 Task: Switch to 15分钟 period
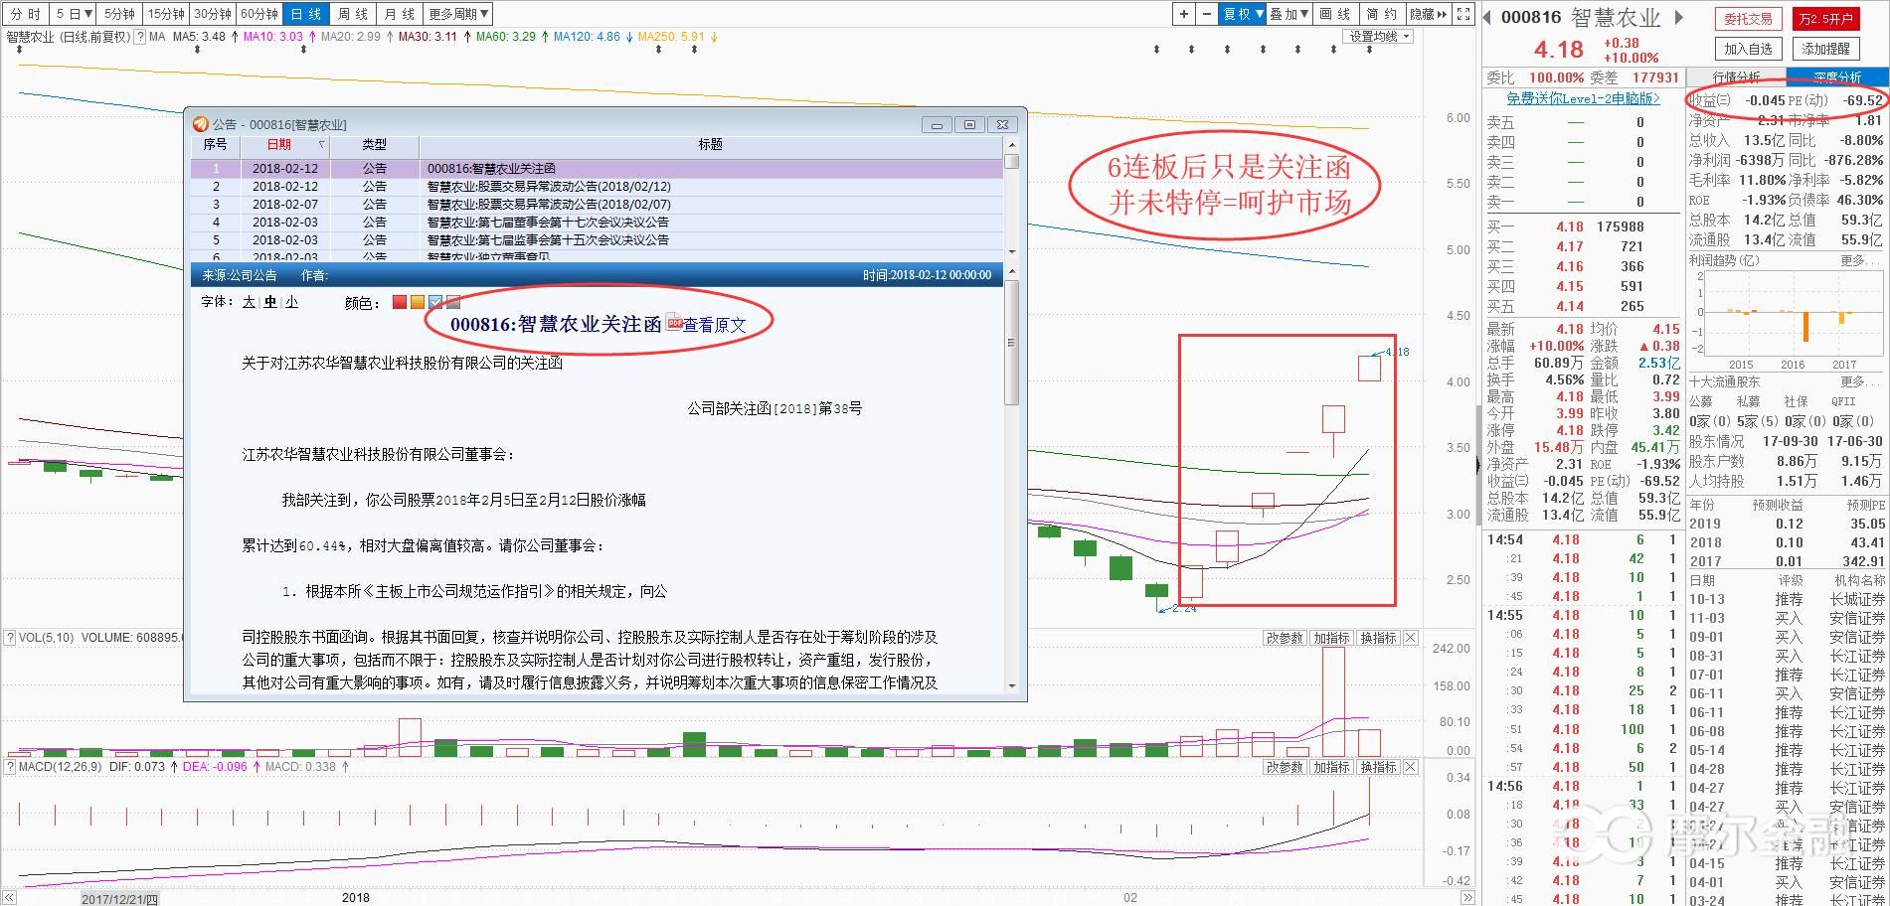point(166,14)
